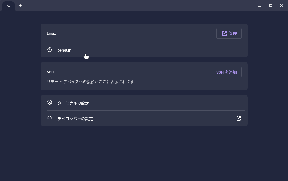This screenshot has width=288, height=181.
Task: Open ターミナルの設定
Action: (73, 103)
